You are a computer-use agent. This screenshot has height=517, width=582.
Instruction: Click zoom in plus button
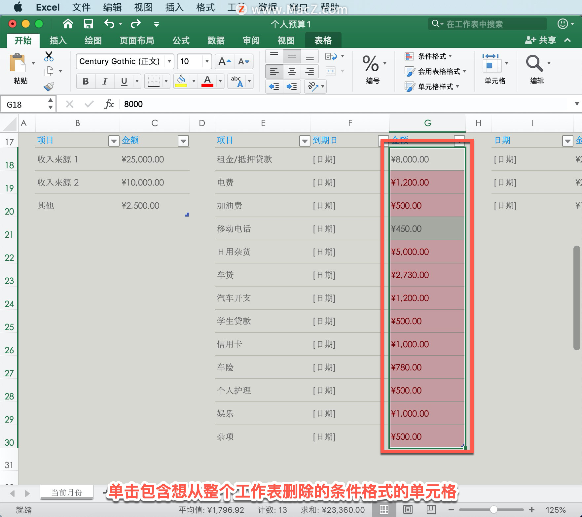[x=532, y=510]
